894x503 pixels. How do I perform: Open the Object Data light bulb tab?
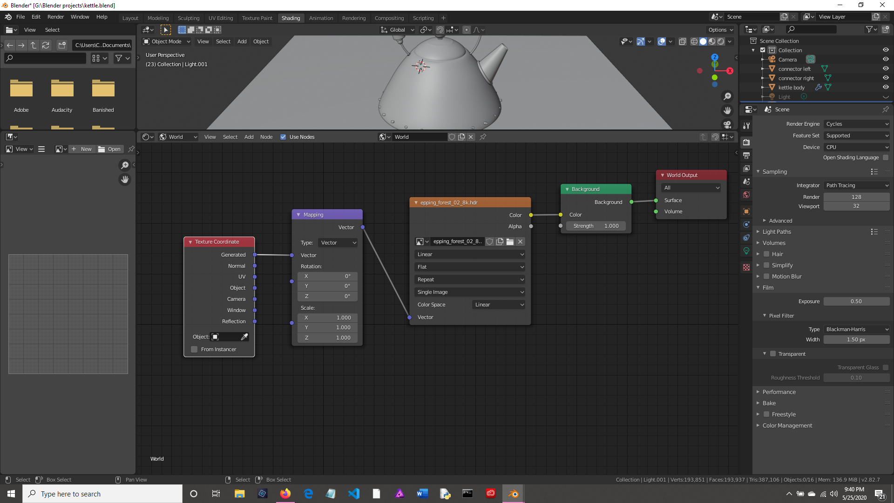[x=746, y=251]
